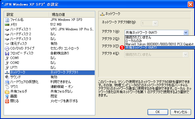Click the 共有フォルダ folder icon
Viewport: 195px width, 119px height.
coord(7,92)
